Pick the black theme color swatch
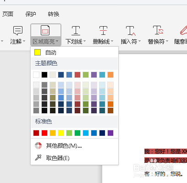Image resolution: width=187 pixels, height=183 pixels. [44, 75]
